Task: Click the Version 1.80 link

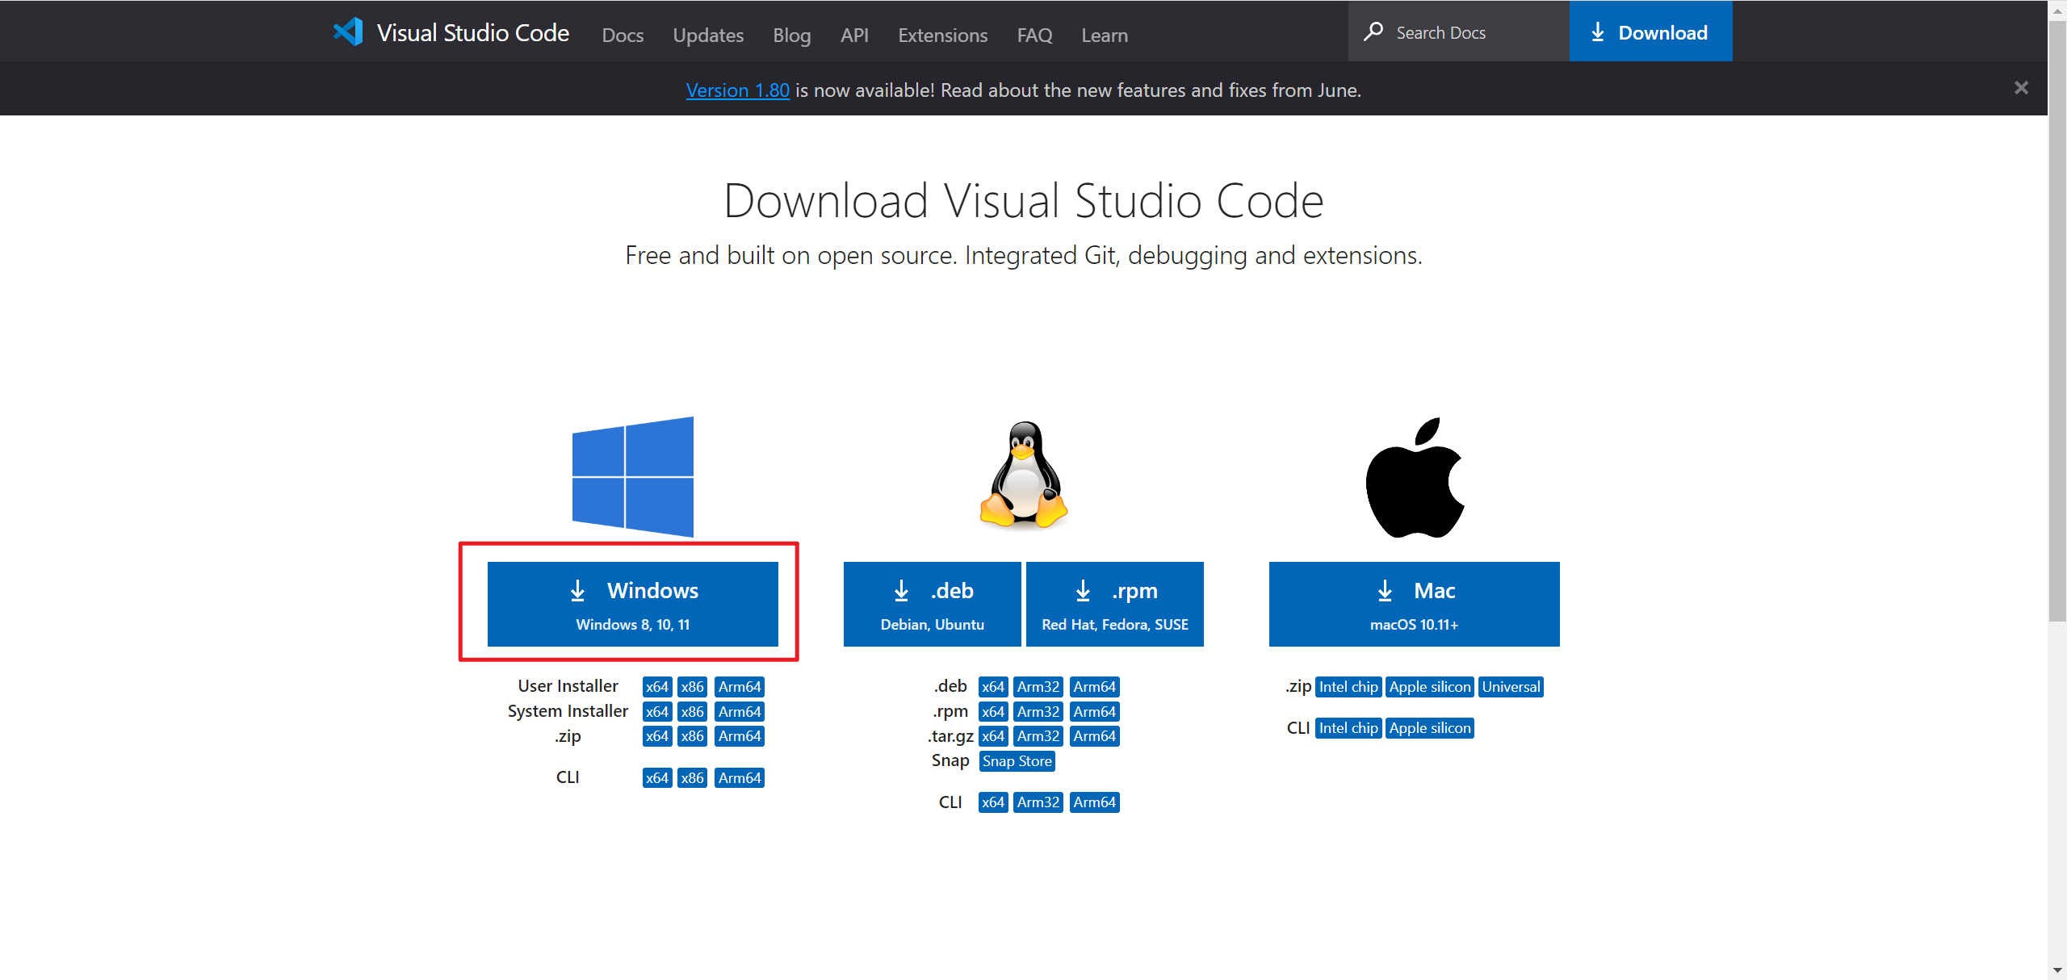Action: pyautogui.click(x=734, y=88)
